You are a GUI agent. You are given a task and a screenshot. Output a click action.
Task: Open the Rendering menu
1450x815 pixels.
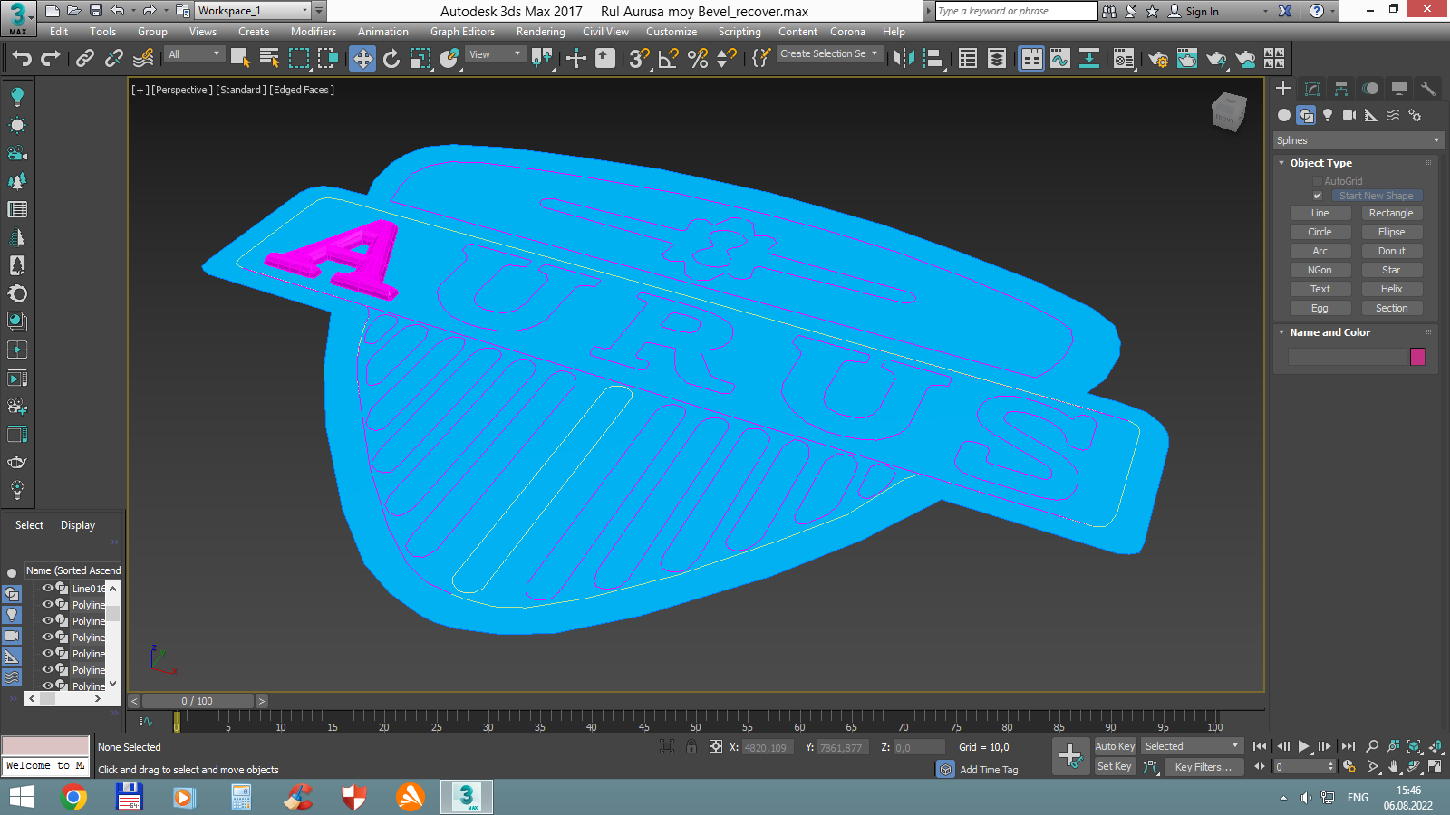[x=541, y=32]
